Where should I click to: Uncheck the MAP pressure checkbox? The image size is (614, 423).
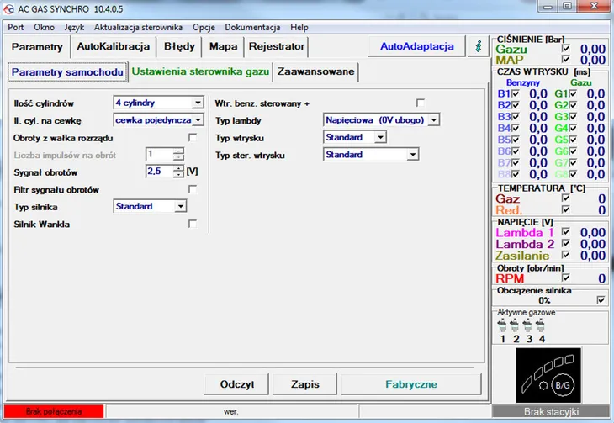click(565, 59)
